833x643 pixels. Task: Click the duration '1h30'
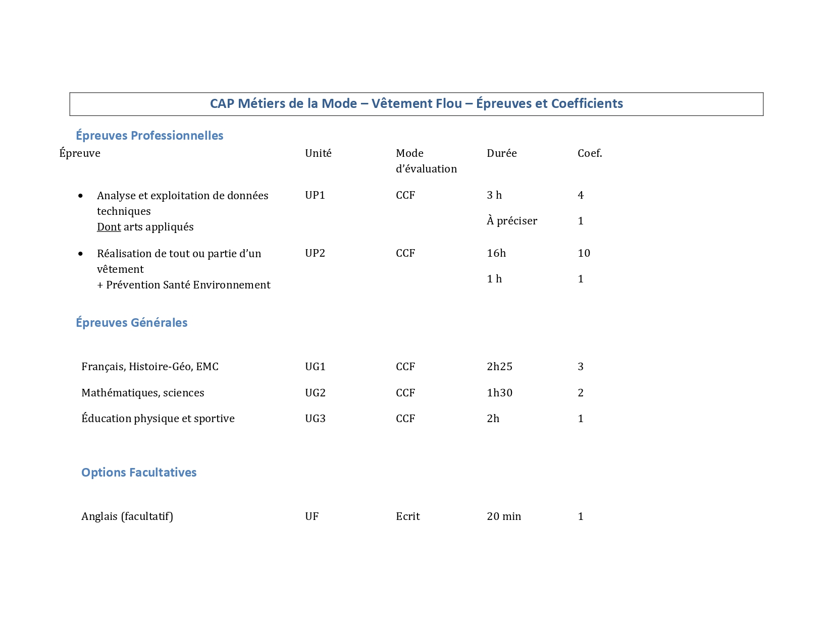pos(500,393)
